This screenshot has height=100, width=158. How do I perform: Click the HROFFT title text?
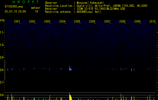click(x=26, y=2)
